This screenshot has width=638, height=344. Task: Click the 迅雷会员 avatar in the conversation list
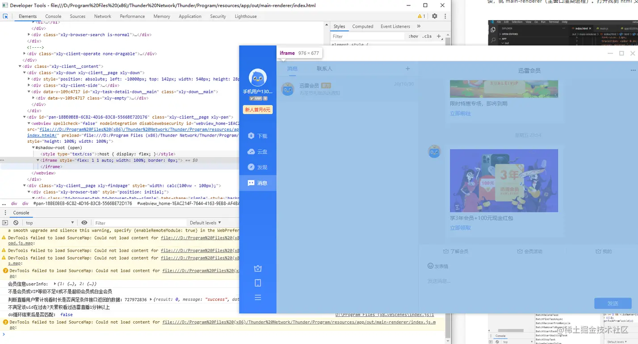point(288,89)
